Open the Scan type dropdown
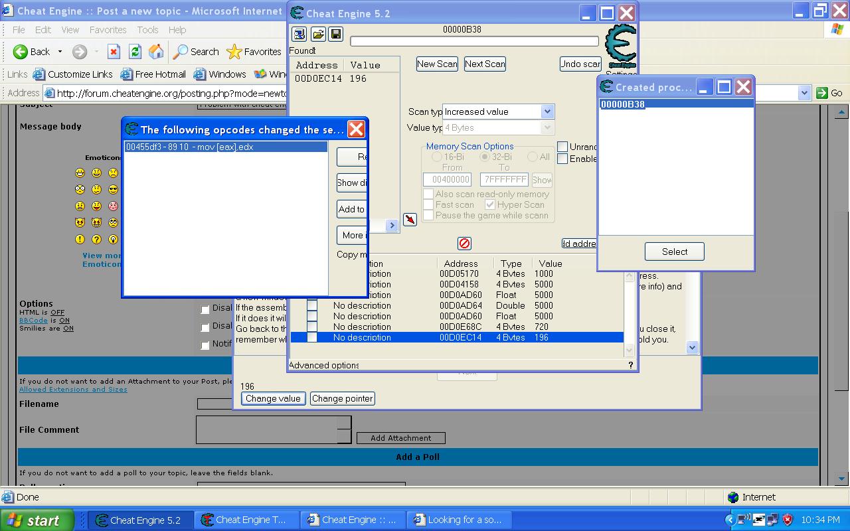The image size is (850, 531). tap(547, 112)
